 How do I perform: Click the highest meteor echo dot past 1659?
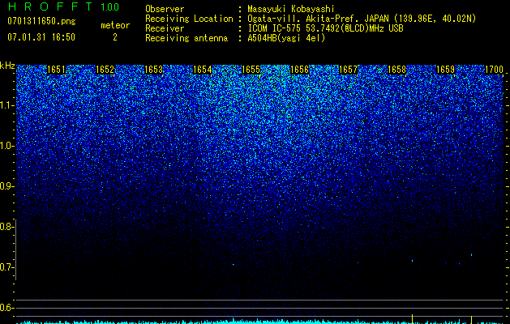471,255
